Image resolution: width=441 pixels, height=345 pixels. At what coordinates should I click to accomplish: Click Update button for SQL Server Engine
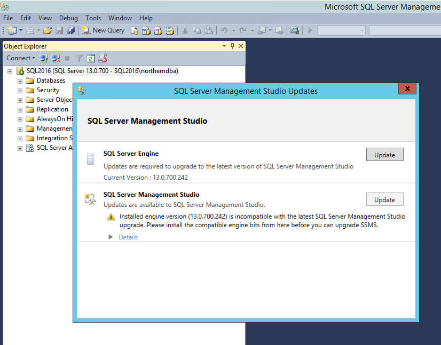click(x=384, y=155)
